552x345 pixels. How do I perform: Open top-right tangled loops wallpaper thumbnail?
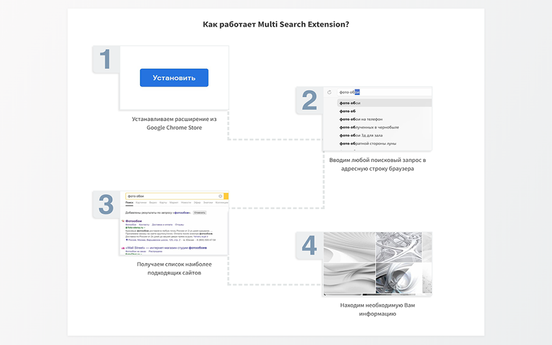(399, 247)
